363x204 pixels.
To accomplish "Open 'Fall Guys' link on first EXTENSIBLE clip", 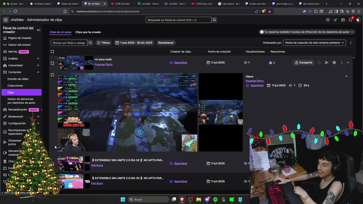I will tap(97, 165).
